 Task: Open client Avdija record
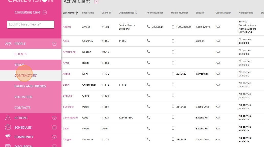pos(66,74)
